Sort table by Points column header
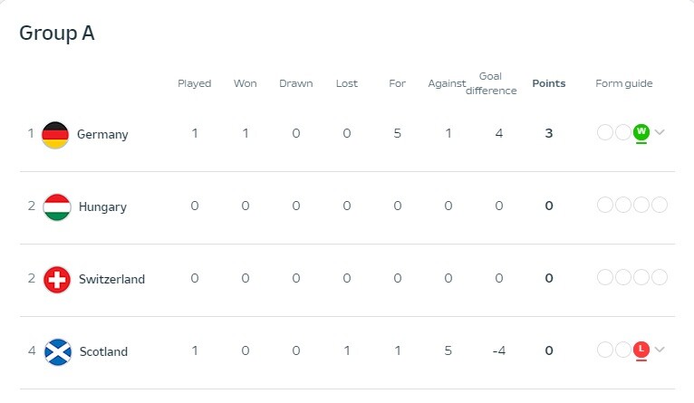Screen dimensions: 694x403 [549, 83]
